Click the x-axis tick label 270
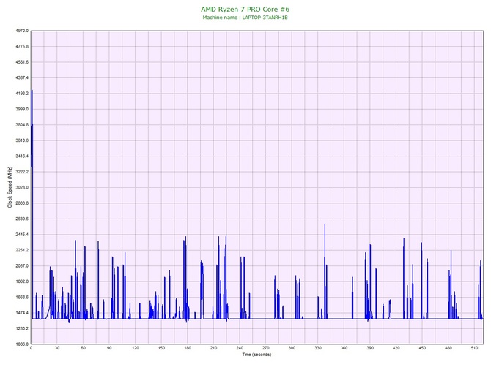491x367 pixels. pos(265,348)
